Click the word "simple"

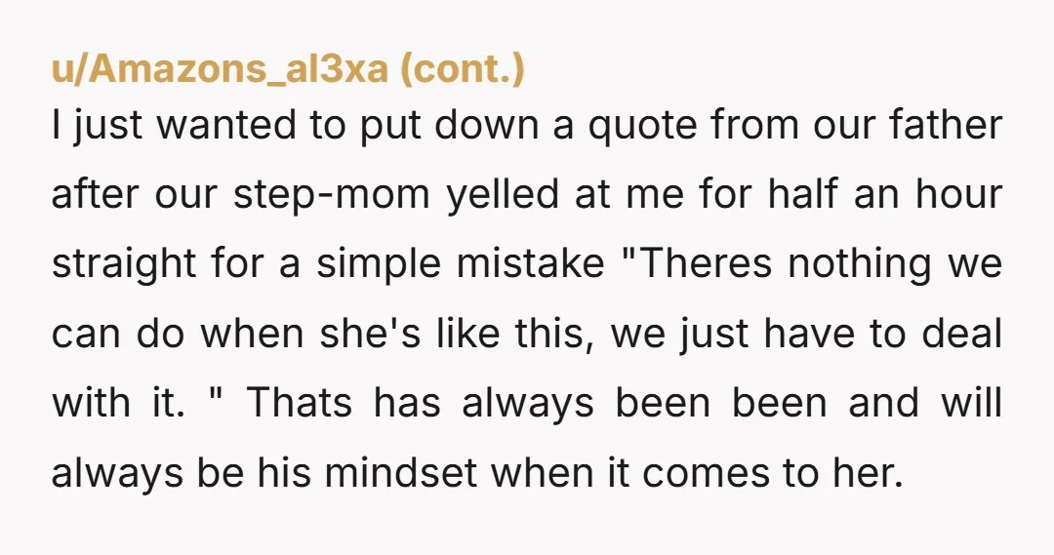379,264
